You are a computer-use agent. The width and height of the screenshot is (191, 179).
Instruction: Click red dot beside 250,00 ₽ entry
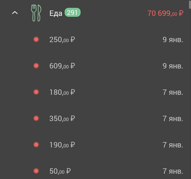pos(36,40)
